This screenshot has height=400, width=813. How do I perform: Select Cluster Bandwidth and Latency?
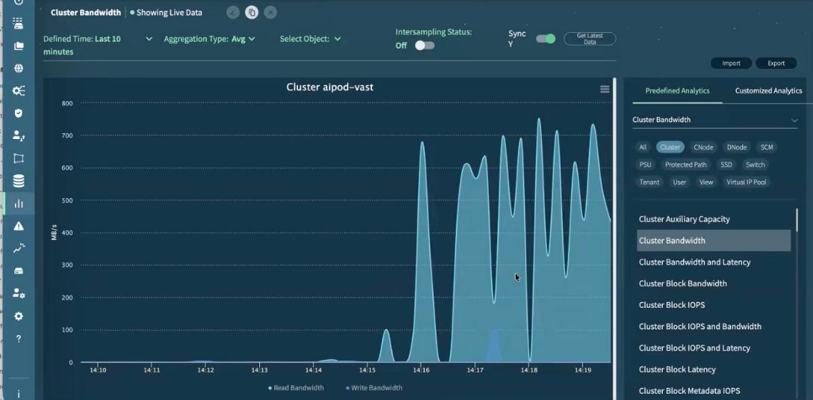pos(714,262)
